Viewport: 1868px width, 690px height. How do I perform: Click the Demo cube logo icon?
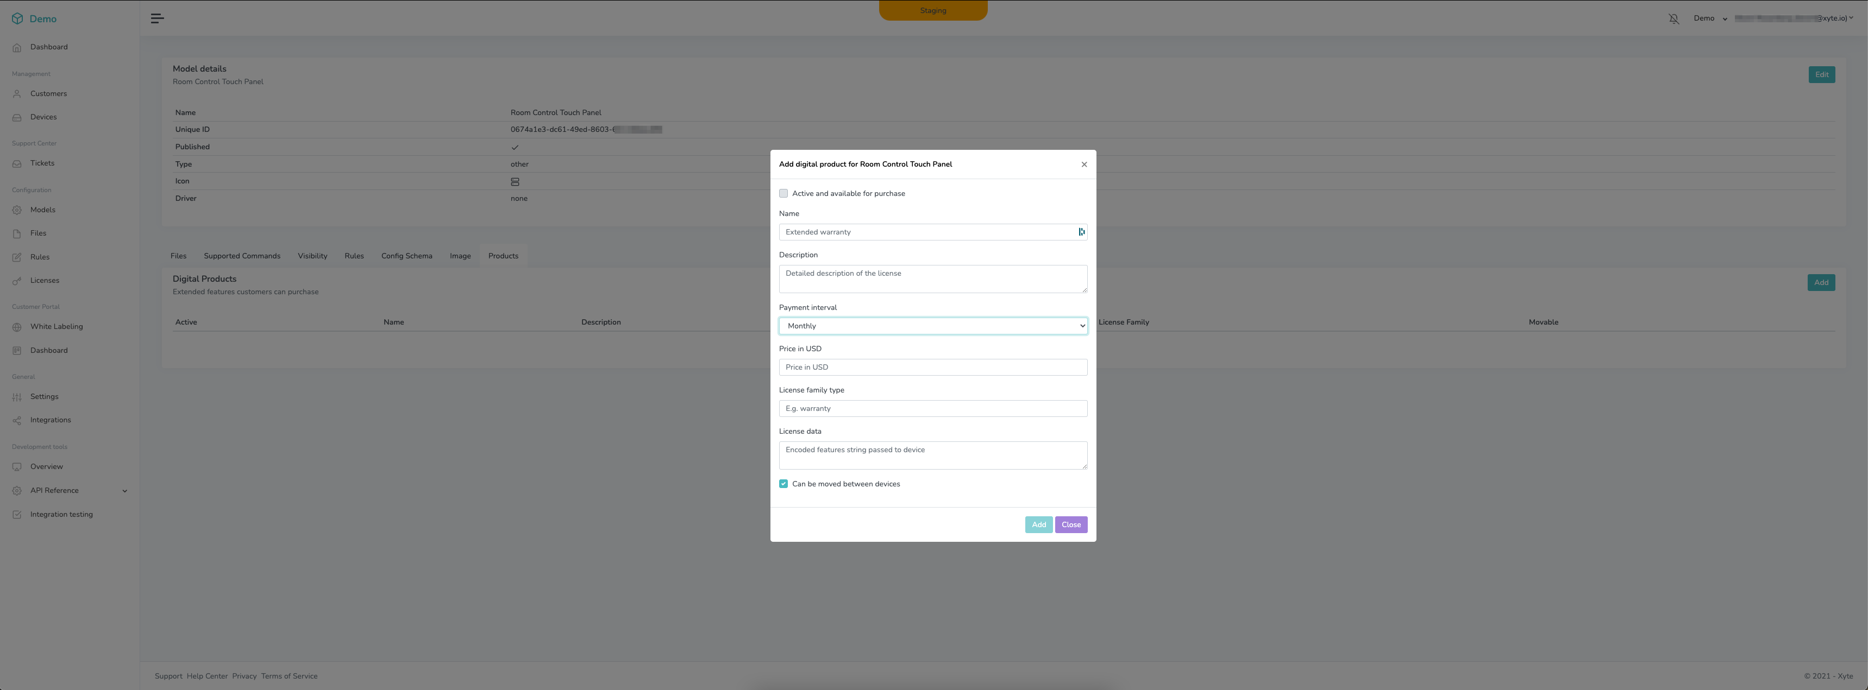pos(17,19)
